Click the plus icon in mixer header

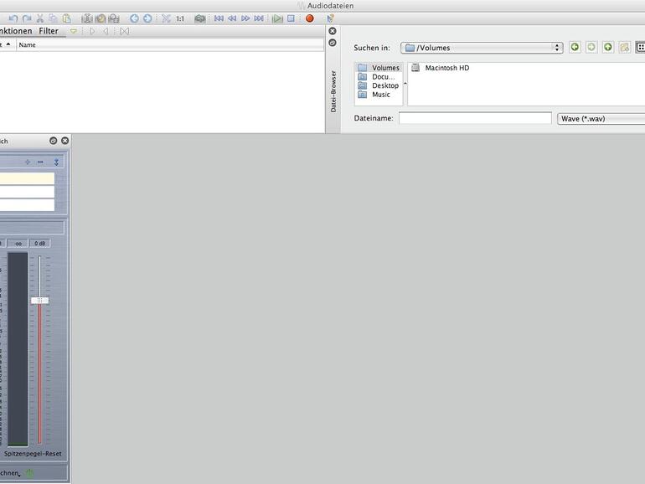click(x=28, y=162)
